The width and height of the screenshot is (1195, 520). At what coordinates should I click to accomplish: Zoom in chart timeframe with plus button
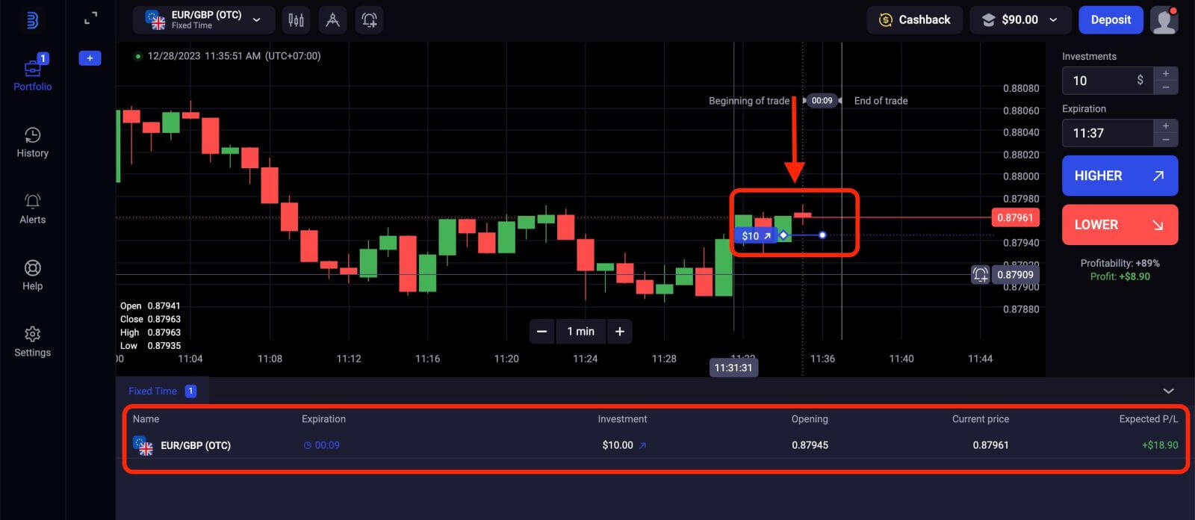pos(619,332)
